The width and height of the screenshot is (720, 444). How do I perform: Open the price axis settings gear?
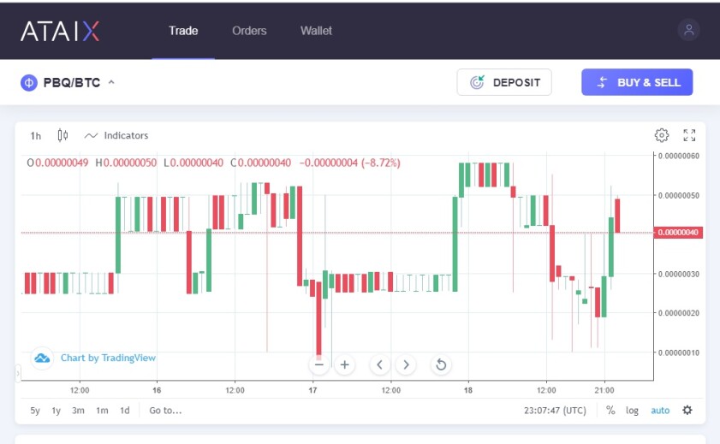[687, 410]
